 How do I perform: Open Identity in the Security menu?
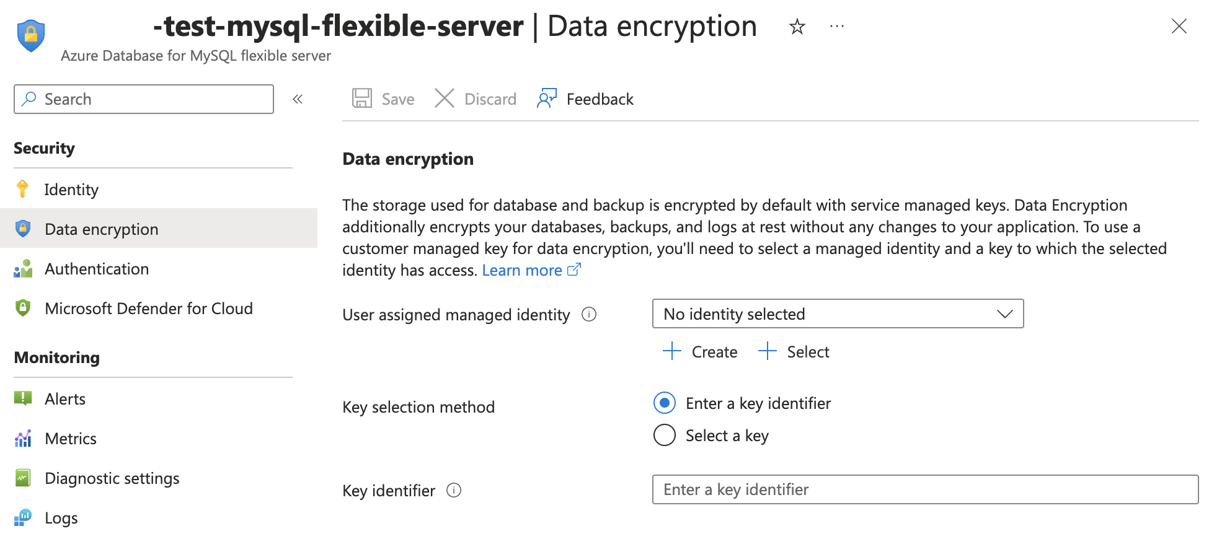tap(71, 190)
